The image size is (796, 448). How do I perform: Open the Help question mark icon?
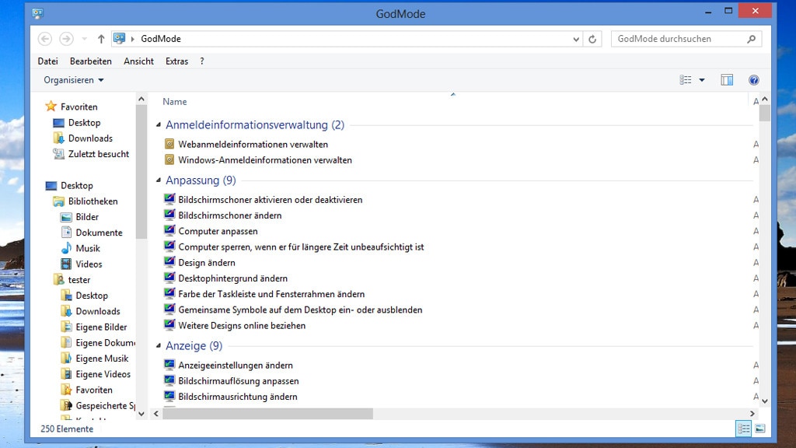pyautogui.click(x=753, y=80)
